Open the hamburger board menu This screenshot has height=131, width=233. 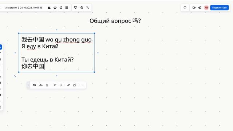tap(67, 8)
